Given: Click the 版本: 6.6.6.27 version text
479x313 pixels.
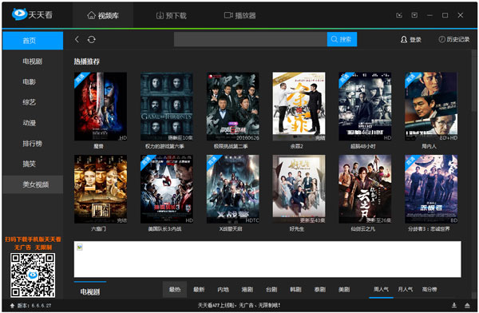Looking at the screenshot, I should pos(34,305).
